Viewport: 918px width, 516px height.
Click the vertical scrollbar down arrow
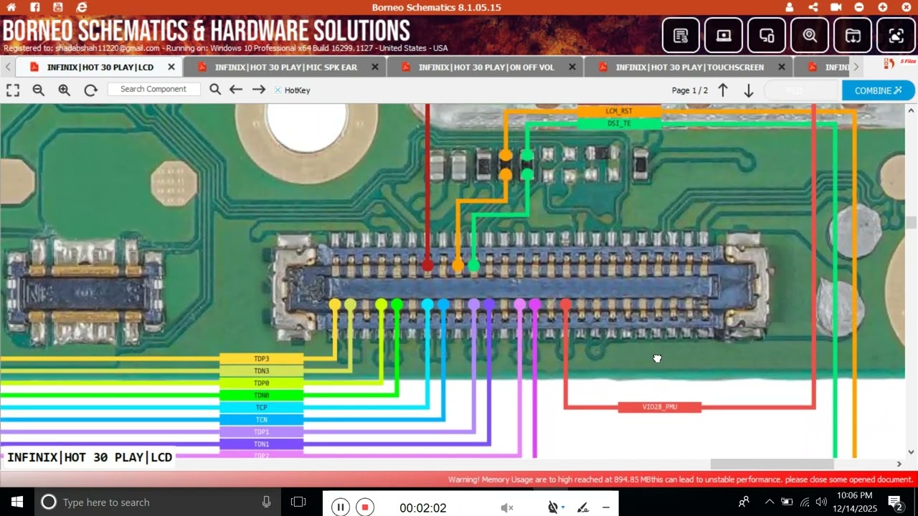tap(911, 452)
